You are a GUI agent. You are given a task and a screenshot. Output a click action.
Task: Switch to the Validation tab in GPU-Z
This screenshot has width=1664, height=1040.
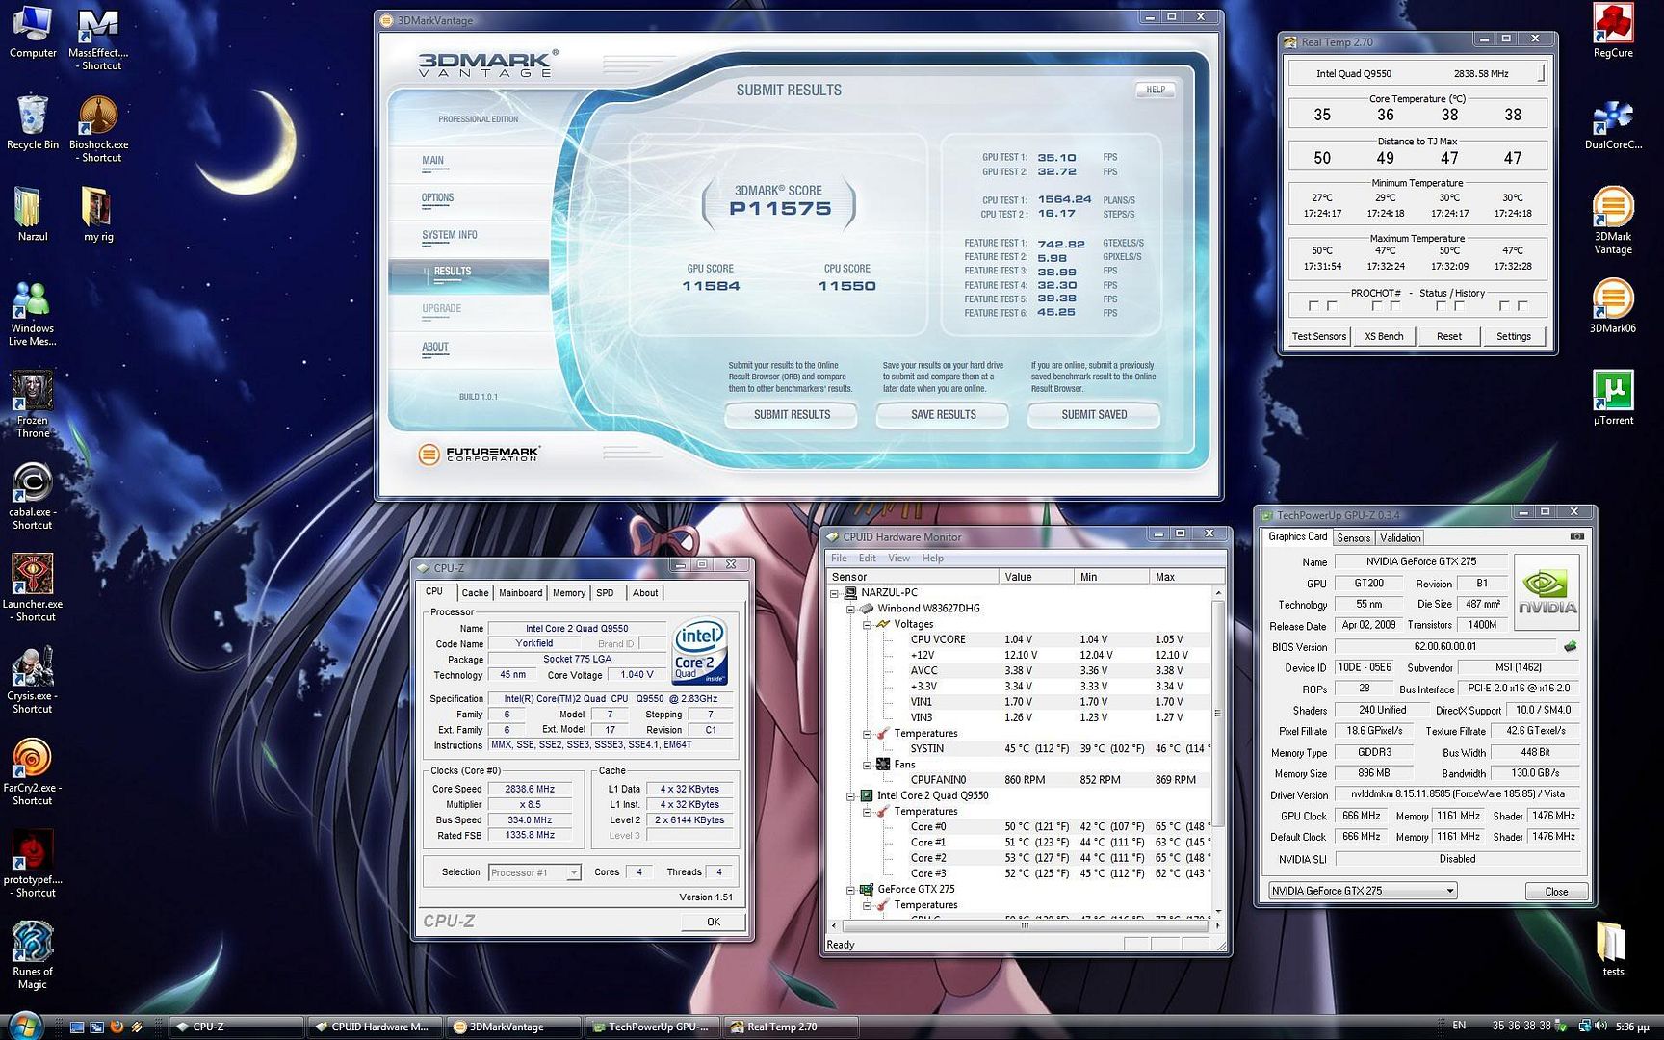1399,537
